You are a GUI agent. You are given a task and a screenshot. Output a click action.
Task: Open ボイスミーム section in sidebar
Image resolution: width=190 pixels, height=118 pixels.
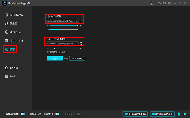pyautogui.click(x=13, y=32)
